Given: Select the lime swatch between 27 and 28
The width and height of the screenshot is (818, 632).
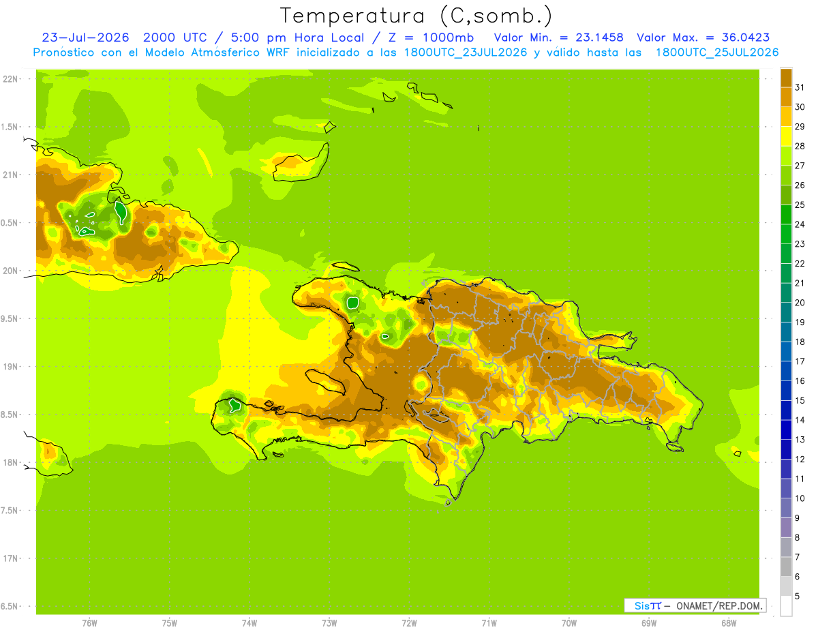Looking at the screenshot, I should (x=786, y=155).
